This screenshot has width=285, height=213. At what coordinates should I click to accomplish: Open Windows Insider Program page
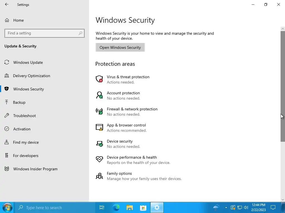tap(35, 169)
